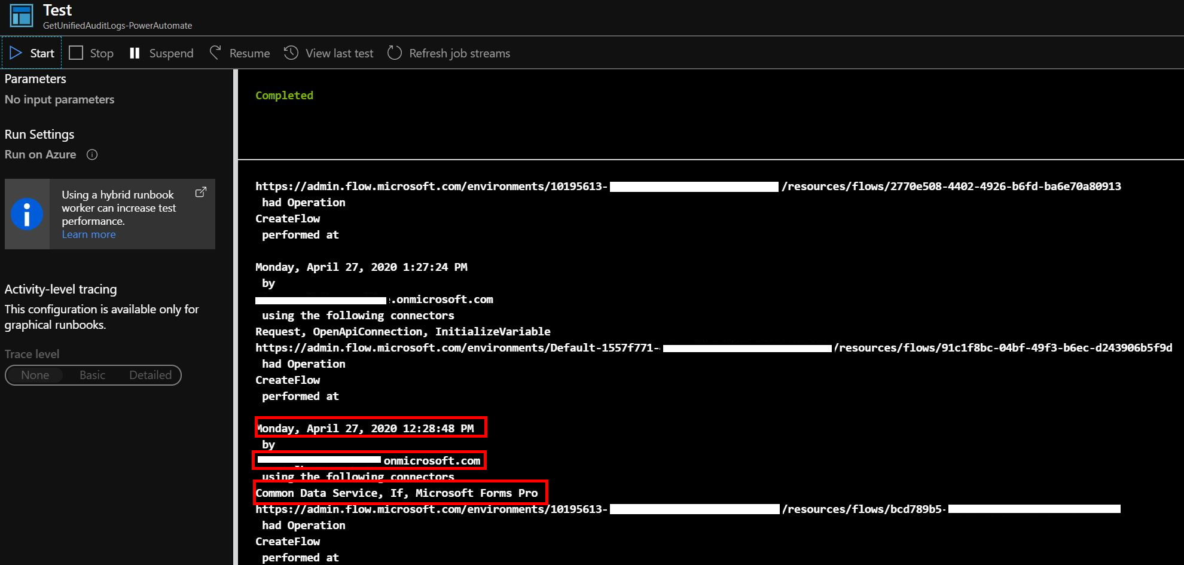Click the Parameters heading
The height and width of the screenshot is (565, 1184).
point(35,79)
